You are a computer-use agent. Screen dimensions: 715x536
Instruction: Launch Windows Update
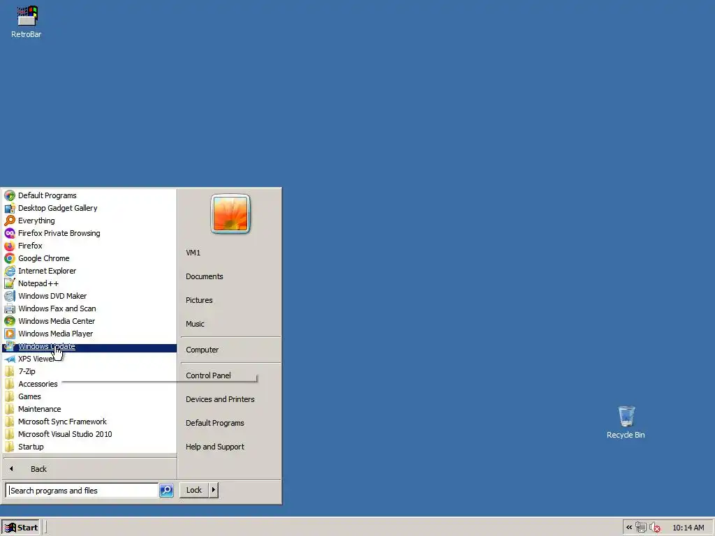tap(90, 346)
